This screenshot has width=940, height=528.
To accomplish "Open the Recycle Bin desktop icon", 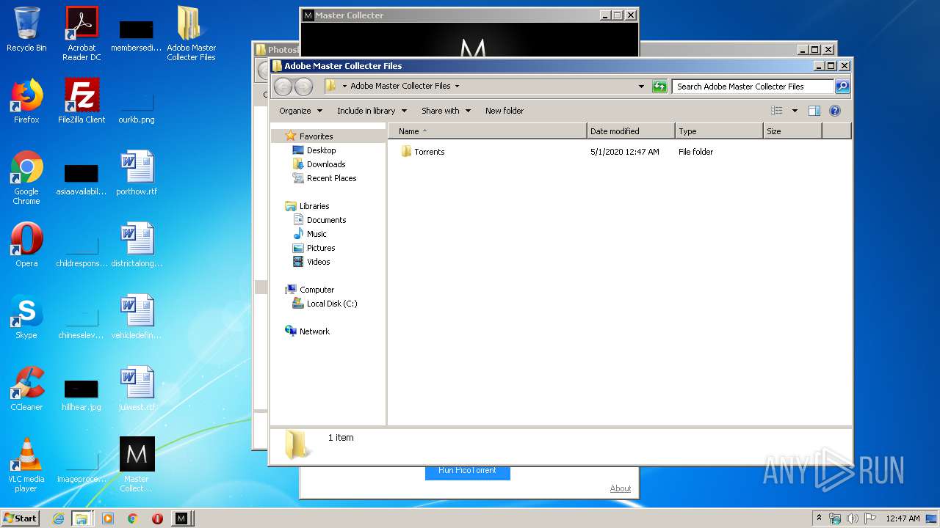I will pyautogui.click(x=26, y=29).
